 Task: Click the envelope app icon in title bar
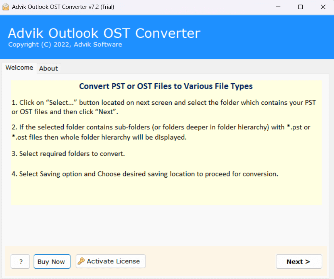coord(6,7)
